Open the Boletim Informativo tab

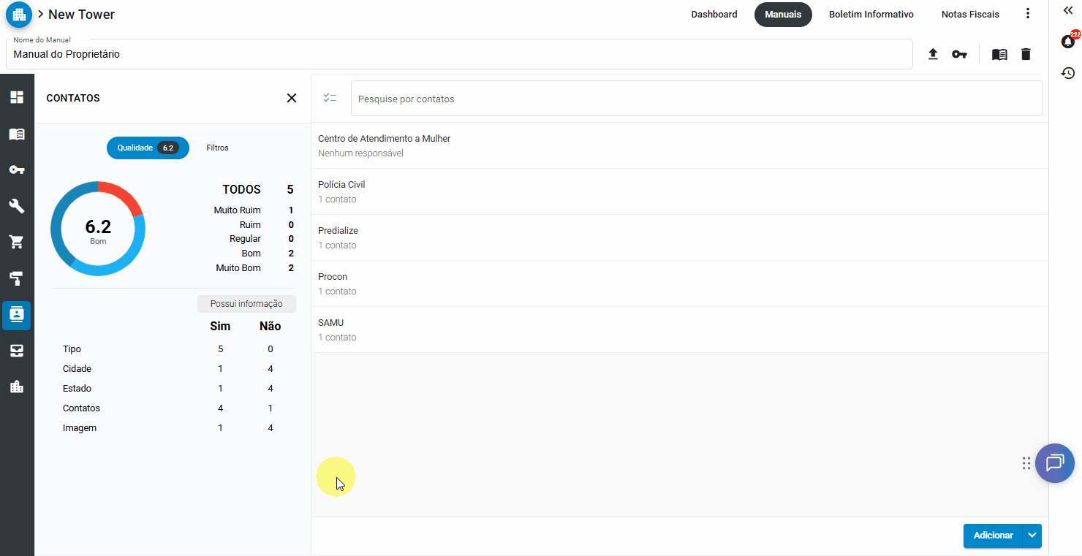click(871, 15)
